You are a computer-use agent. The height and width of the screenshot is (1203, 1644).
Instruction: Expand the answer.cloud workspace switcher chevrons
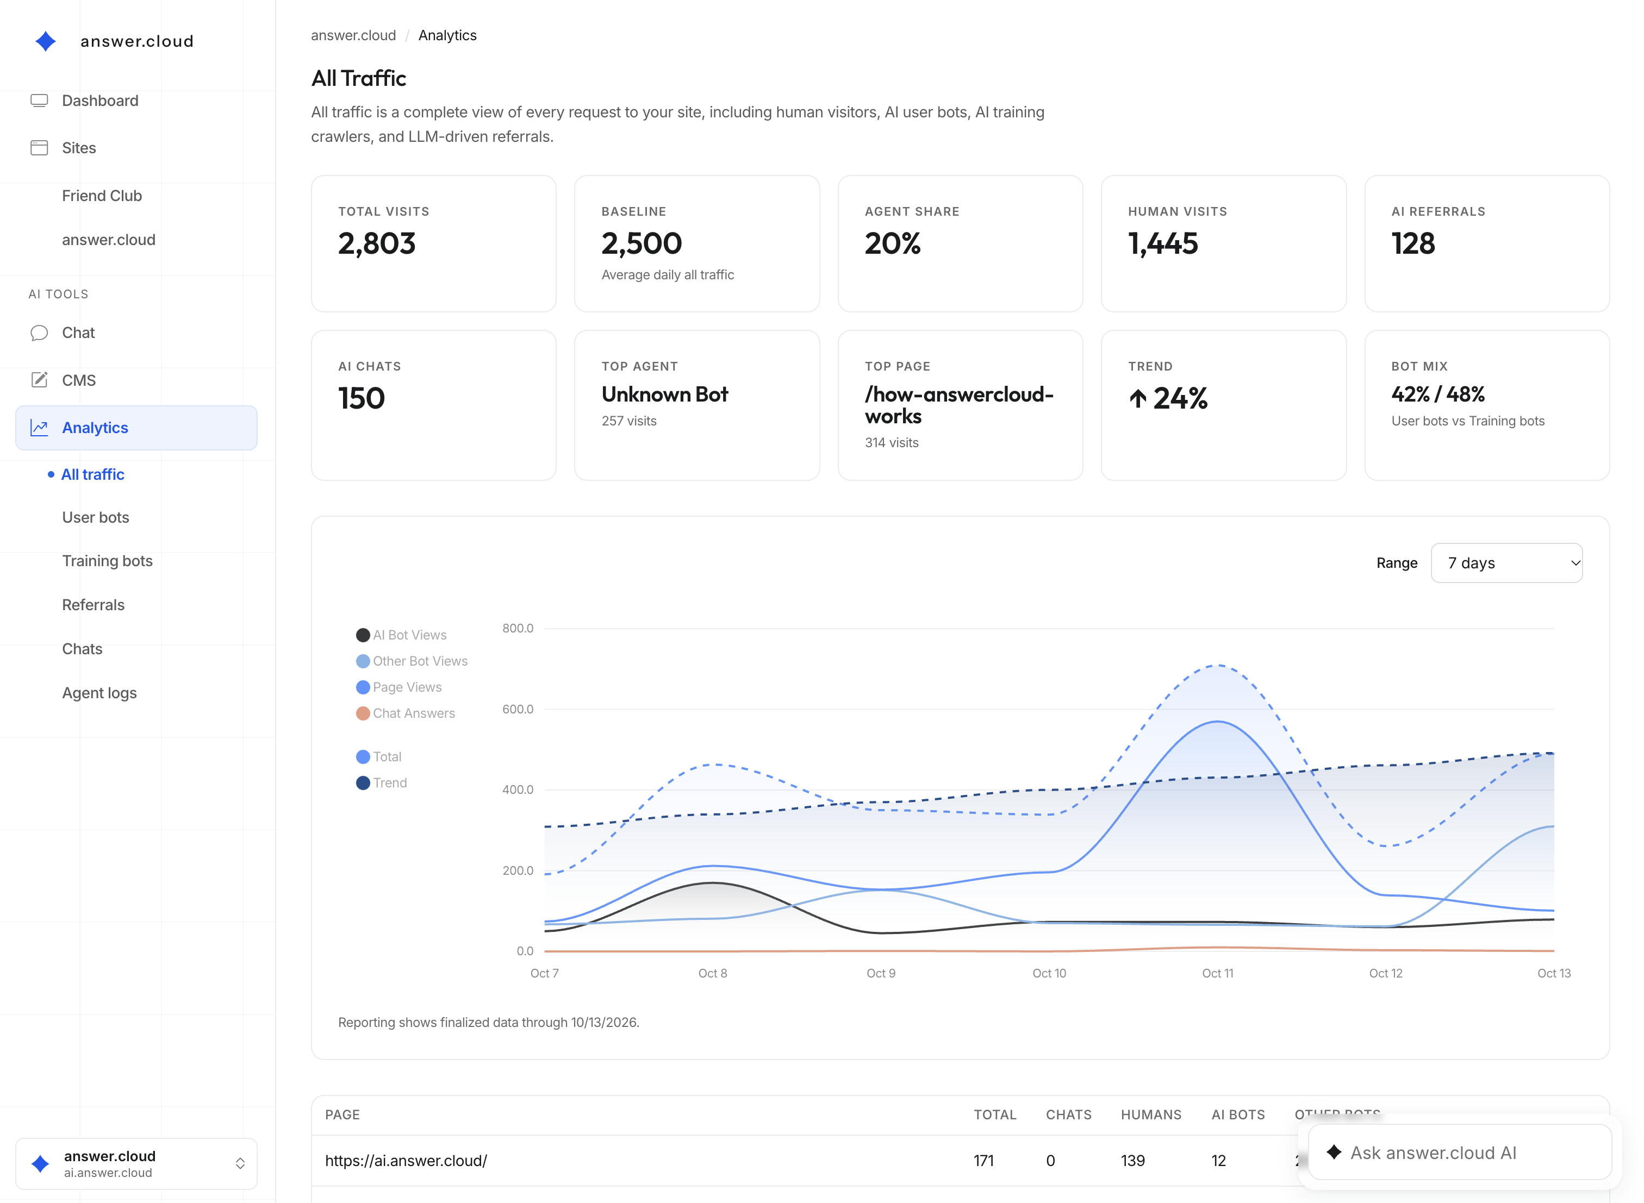click(x=240, y=1164)
